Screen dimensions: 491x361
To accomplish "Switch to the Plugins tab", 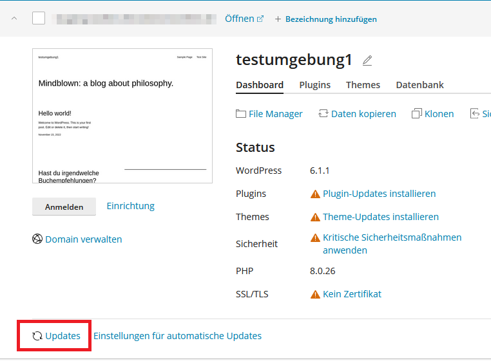I will (314, 85).
